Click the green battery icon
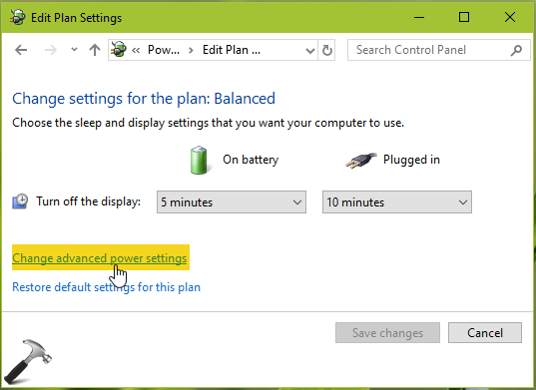 pyautogui.click(x=199, y=160)
